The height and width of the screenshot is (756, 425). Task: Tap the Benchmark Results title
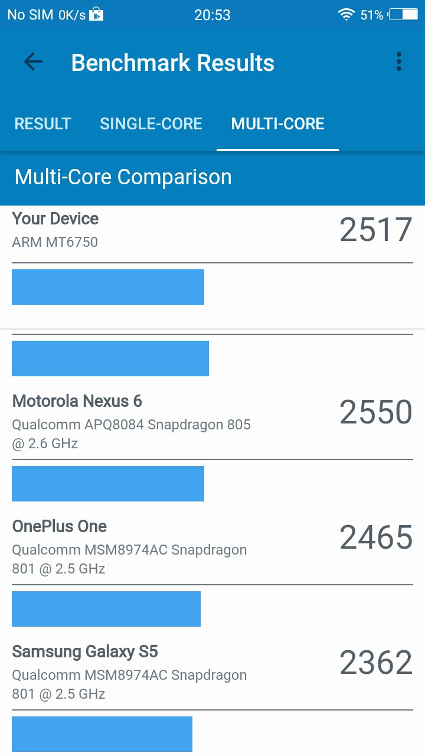[x=173, y=63]
